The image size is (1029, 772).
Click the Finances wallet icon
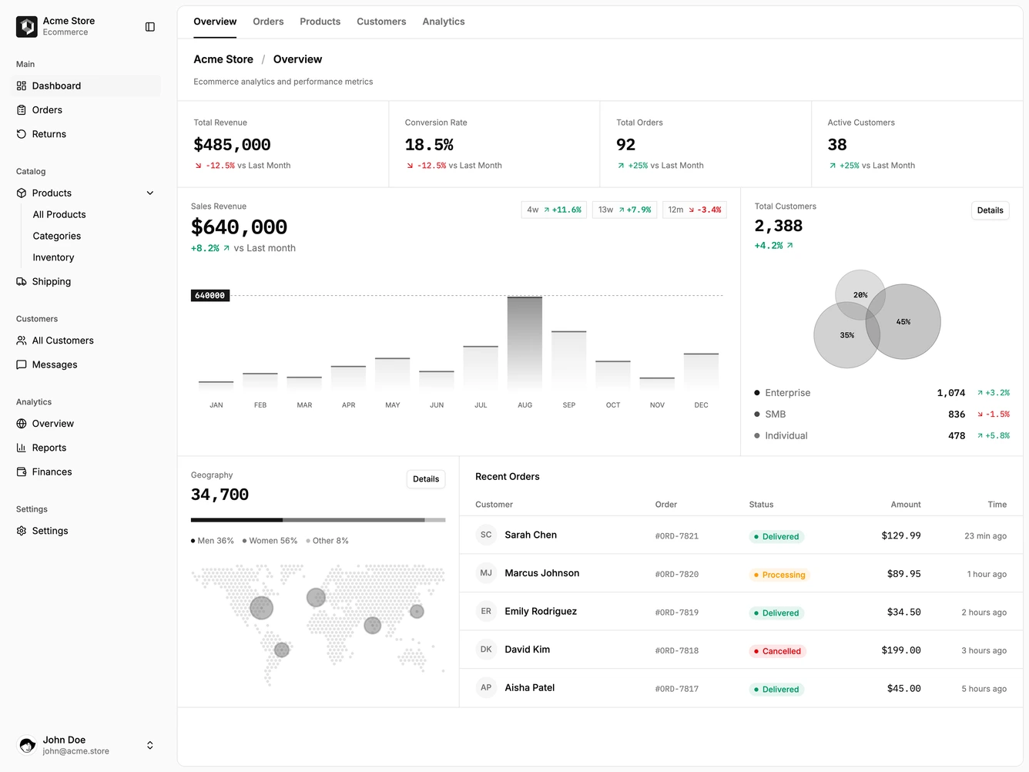click(x=22, y=472)
